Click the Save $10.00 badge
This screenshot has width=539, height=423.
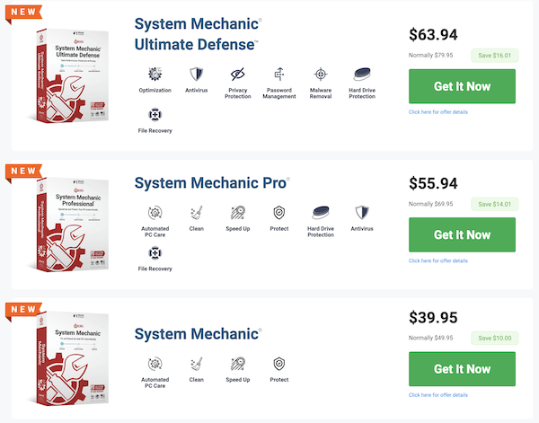click(x=495, y=338)
